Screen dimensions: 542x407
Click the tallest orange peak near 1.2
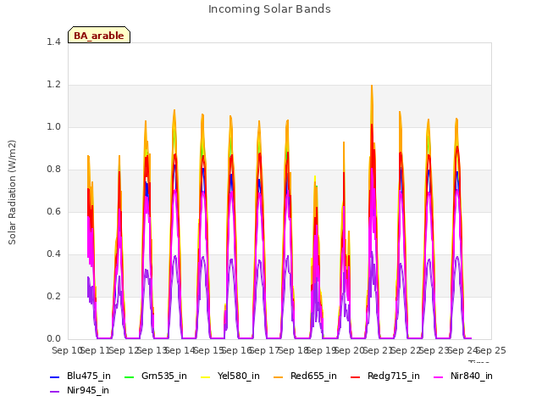click(x=372, y=86)
